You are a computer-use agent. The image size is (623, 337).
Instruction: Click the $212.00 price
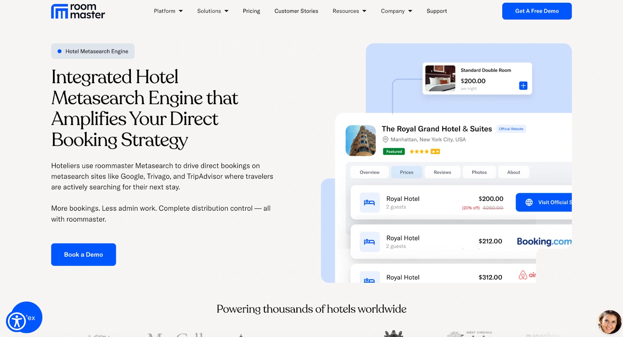pyautogui.click(x=490, y=241)
